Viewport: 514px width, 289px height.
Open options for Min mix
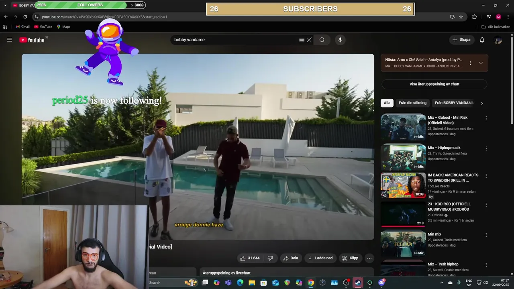(486, 235)
